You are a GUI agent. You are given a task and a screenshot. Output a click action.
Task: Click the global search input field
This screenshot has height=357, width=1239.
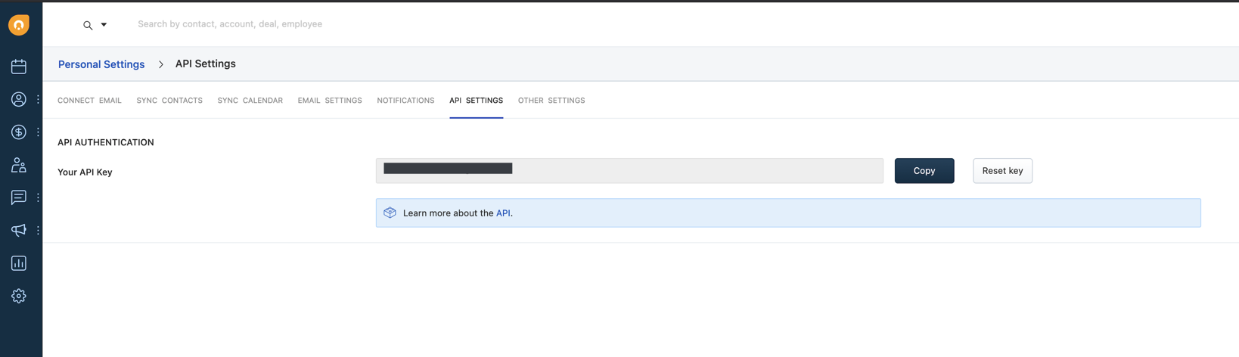click(230, 24)
